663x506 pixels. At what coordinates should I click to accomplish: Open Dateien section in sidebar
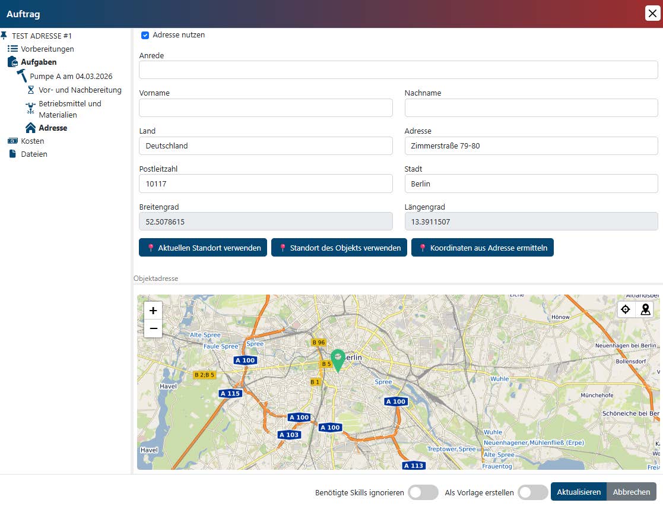coord(34,154)
